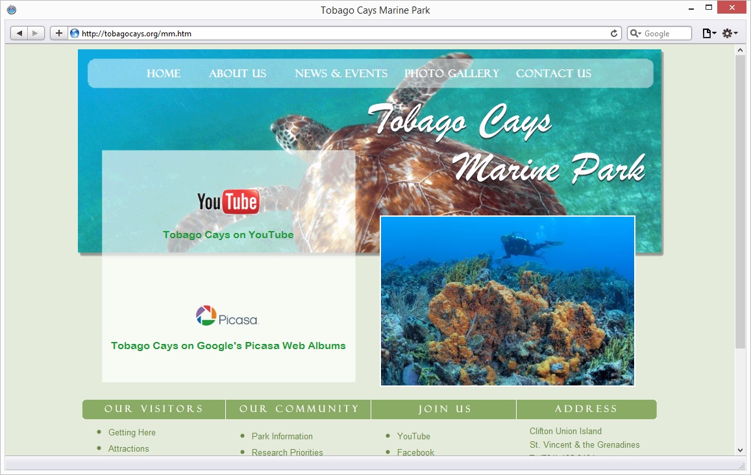View the scuba diver coral reef photo
This screenshot has width=751, height=475.
508,300
